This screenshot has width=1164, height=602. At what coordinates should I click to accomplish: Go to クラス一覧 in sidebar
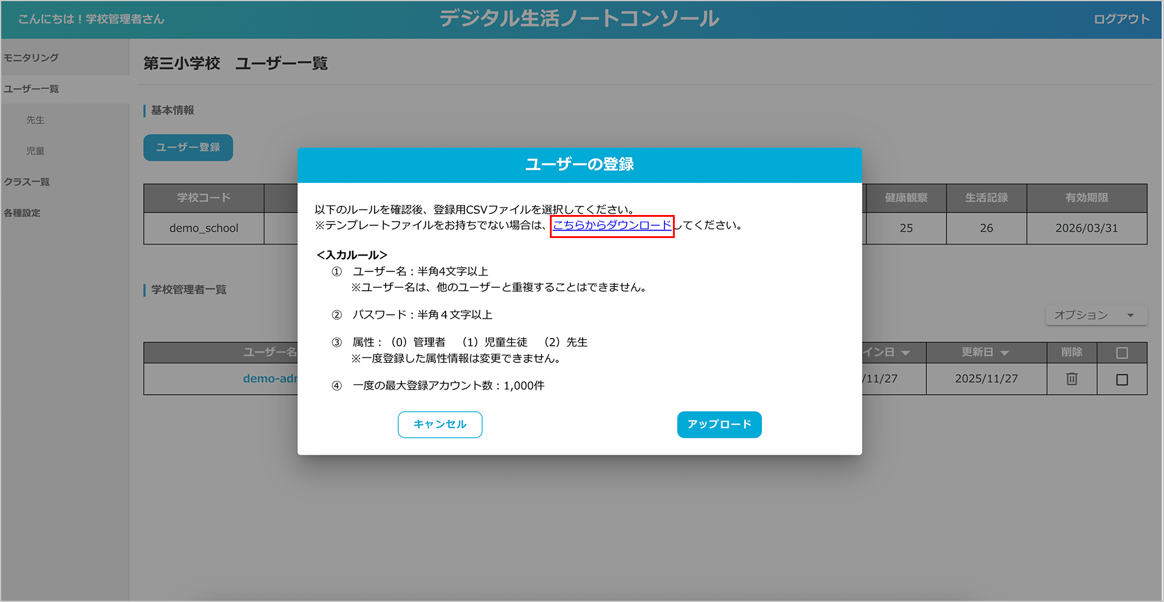tap(27, 182)
